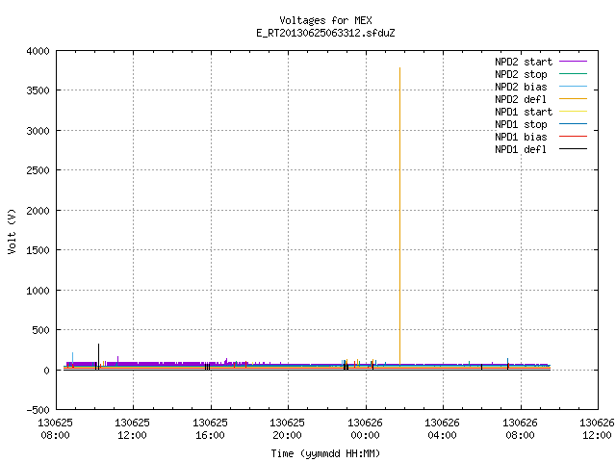Click the 2500 y-axis tick label
Screen dimensions: 616x462
tap(38, 170)
